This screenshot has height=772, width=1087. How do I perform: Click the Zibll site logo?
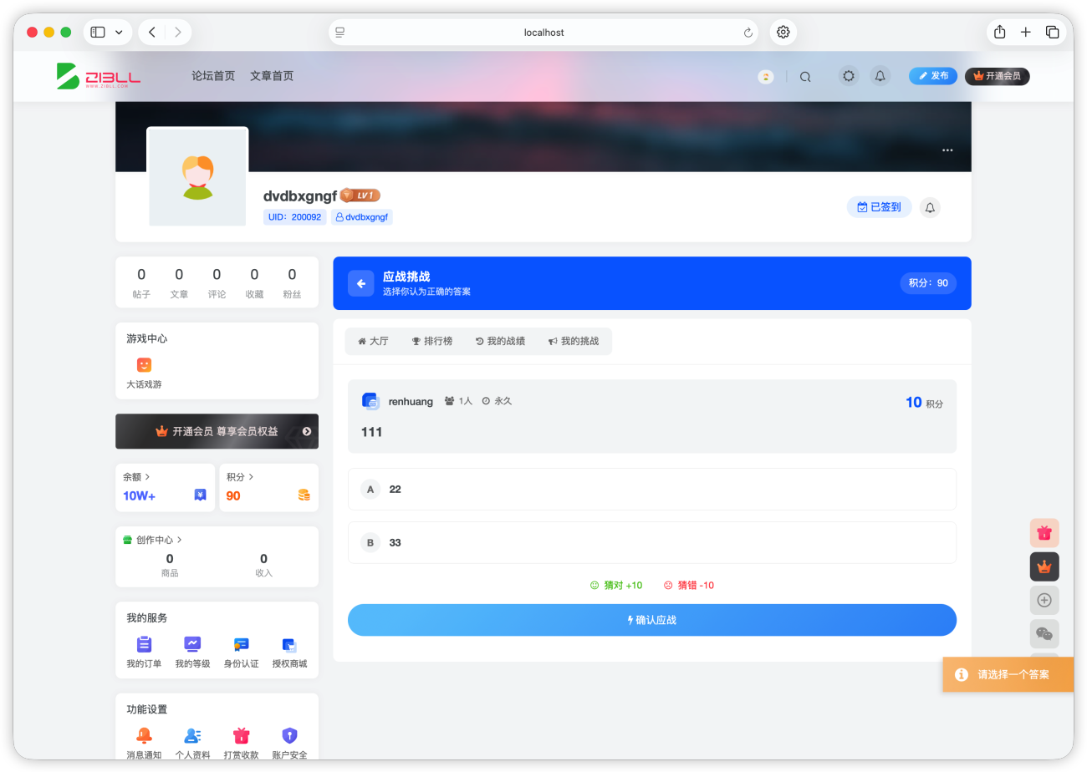click(x=99, y=76)
